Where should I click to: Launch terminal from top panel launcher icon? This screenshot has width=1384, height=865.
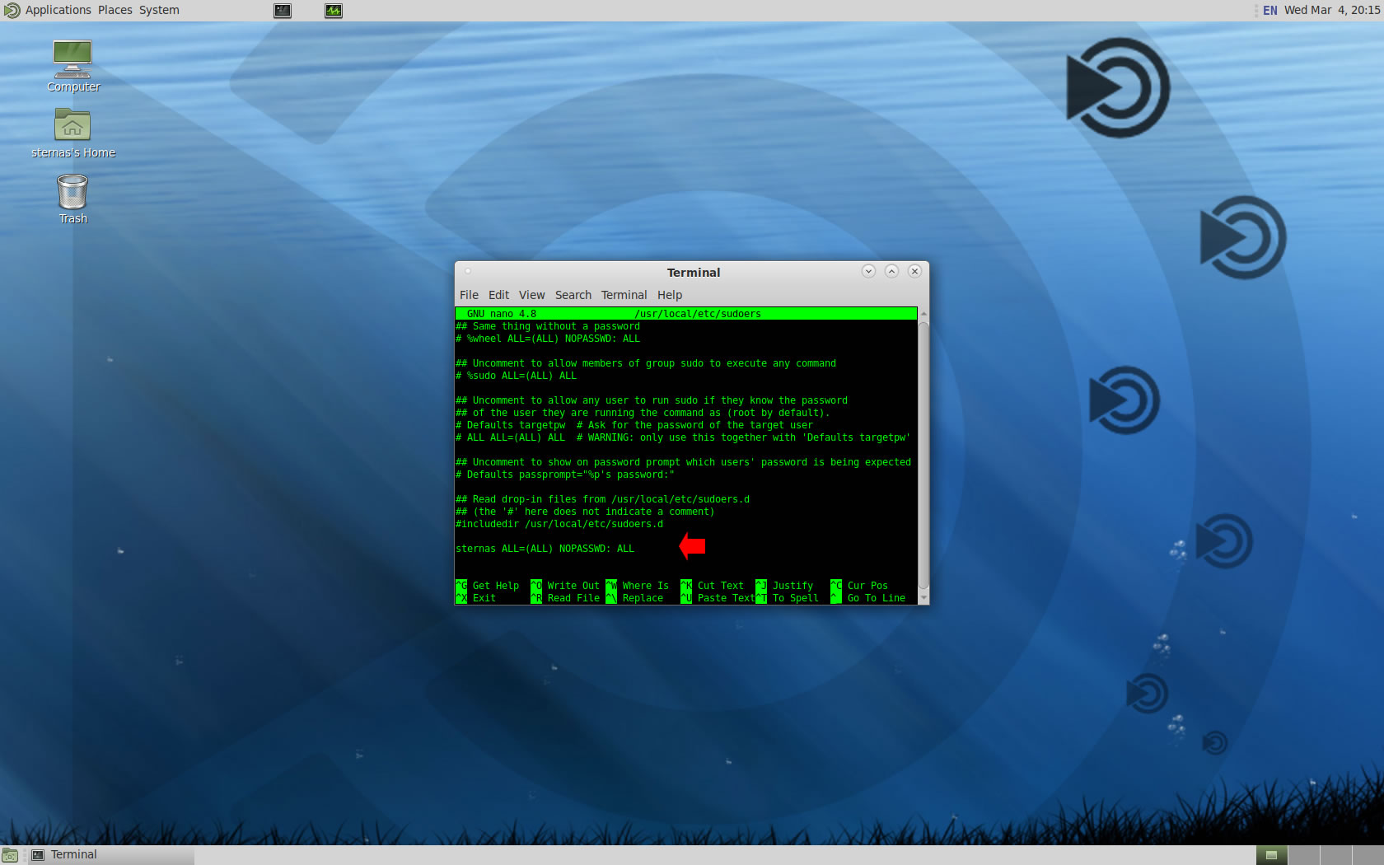pos(283,11)
